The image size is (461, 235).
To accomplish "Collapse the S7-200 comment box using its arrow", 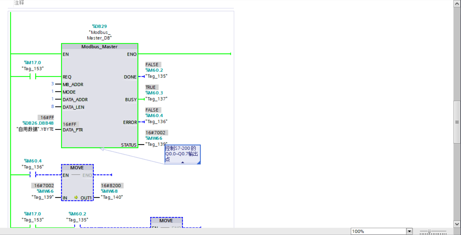I will 182,162.
